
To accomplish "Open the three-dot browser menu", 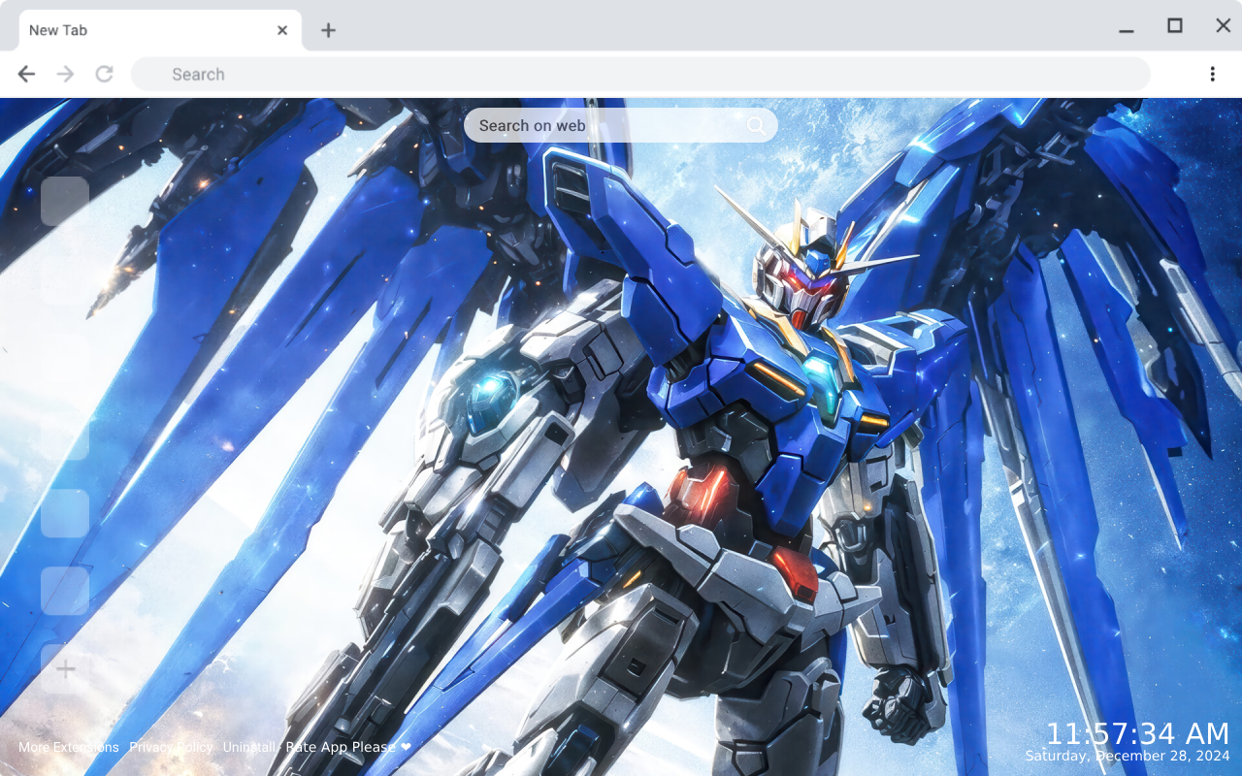I will (x=1212, y=74).
